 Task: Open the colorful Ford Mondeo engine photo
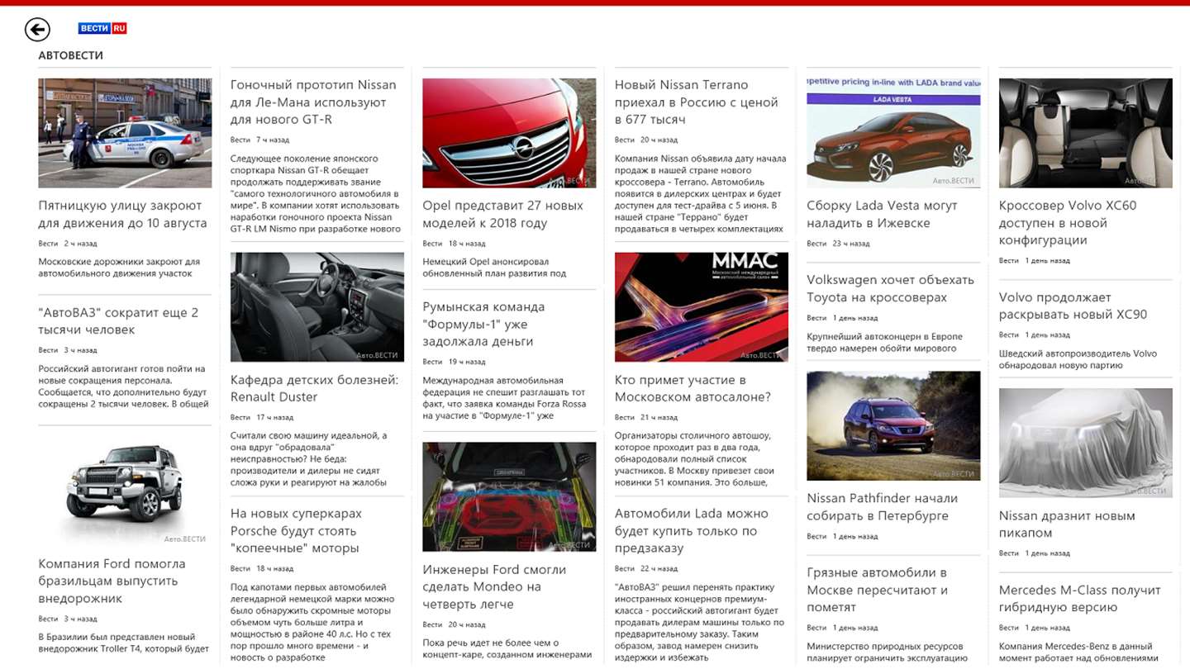coord(509,496)
